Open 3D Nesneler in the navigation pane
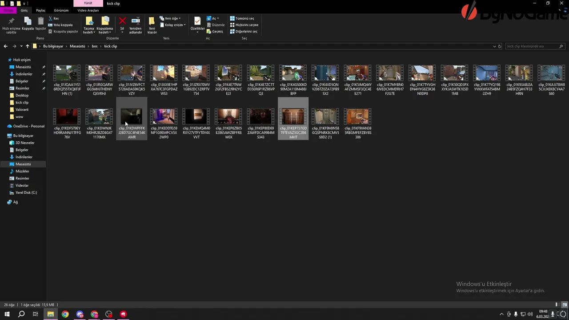Viewport: 569px width, 320px height. [x=25, y=143]
